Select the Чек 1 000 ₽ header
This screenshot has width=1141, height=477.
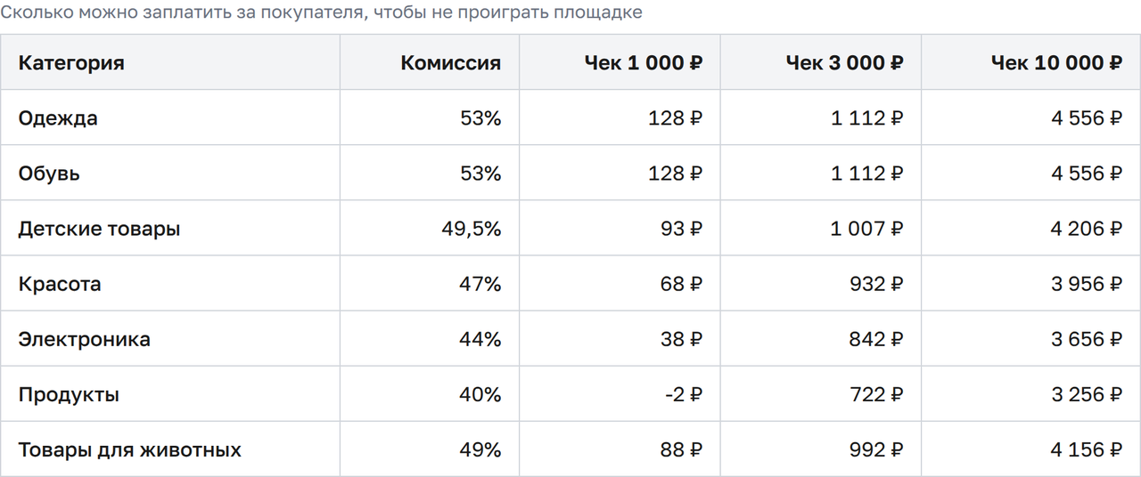(x=644, y=62)
